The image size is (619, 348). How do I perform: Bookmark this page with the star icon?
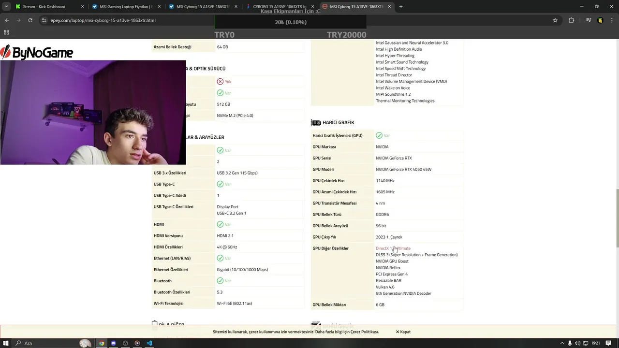click(x=555, y=20)
